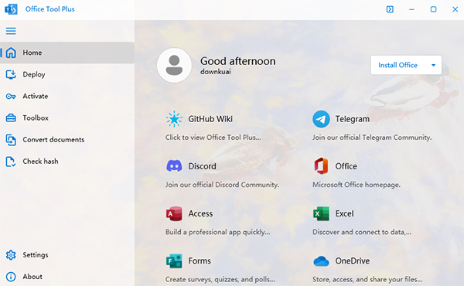Screen dimensions: 464x286
Task: Click the Discord logo icon
Action: coord(174,166)
